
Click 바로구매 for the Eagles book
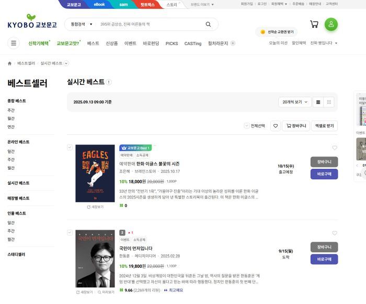pyautogui.click(x=324, y=174)
